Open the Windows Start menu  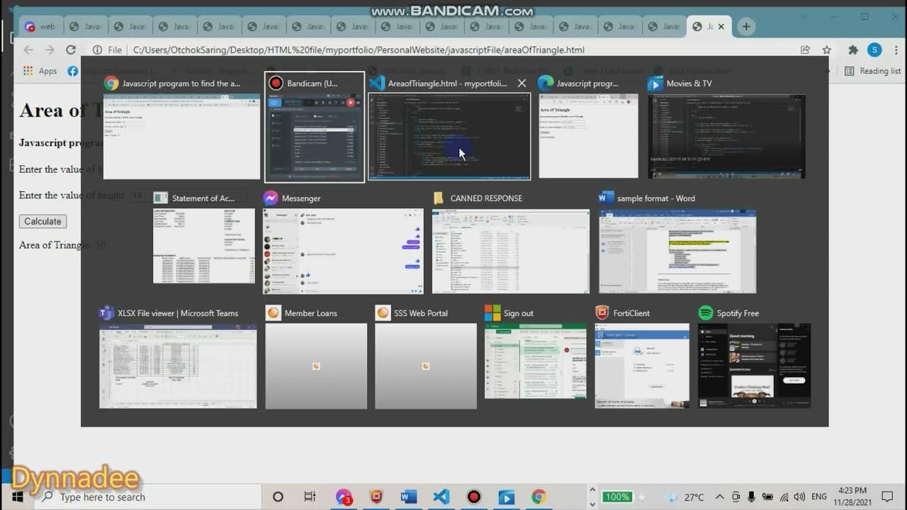click(x=17, y=497)
